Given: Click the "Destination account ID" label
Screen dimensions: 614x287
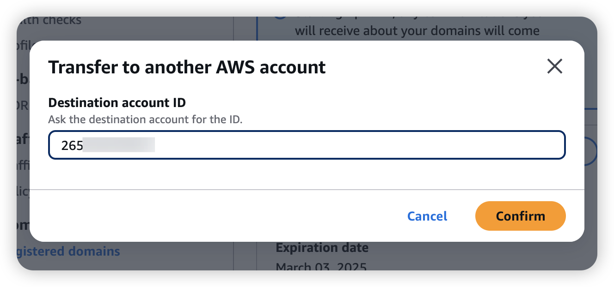Looking at the screenshot, I should click(117, 102).
